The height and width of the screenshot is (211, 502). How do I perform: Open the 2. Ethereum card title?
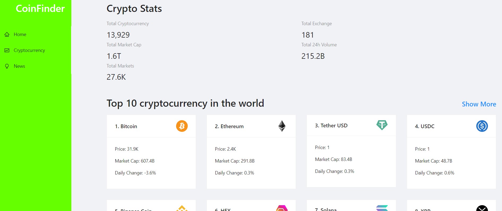click(x=229, y=126)
